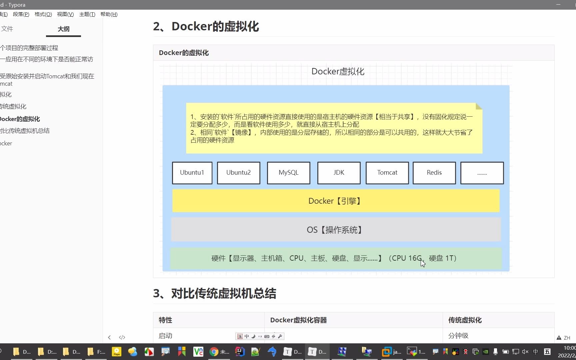
Task: Open the chat bubbles messenger taskbar icon
Action: [133, 352]
